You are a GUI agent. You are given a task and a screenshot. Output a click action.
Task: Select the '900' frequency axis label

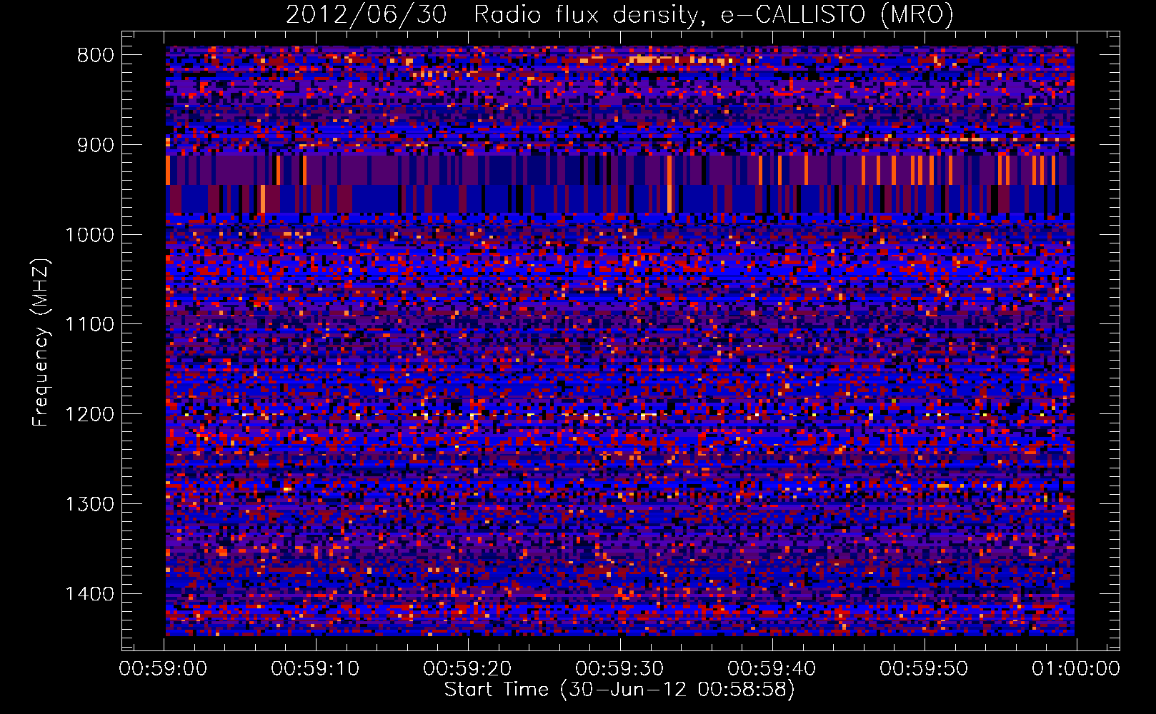pyautogui.click(x=96, y=145)
